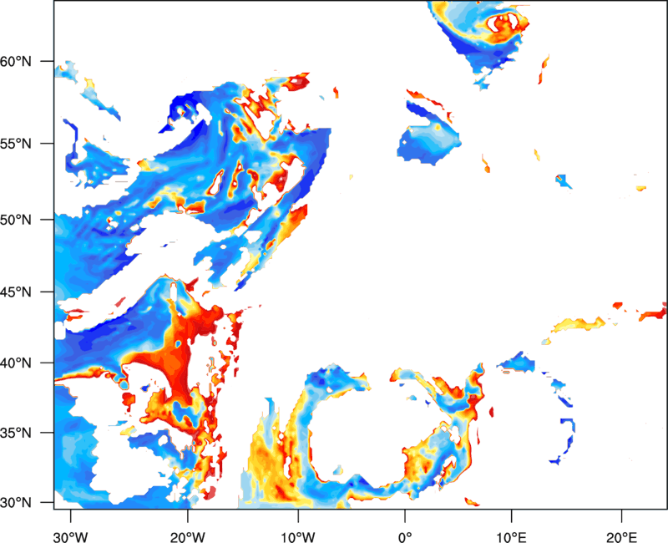Viewport: 668px width, 543px height.
Task: Click the 20°E longitude label
Action: (621, 537)
